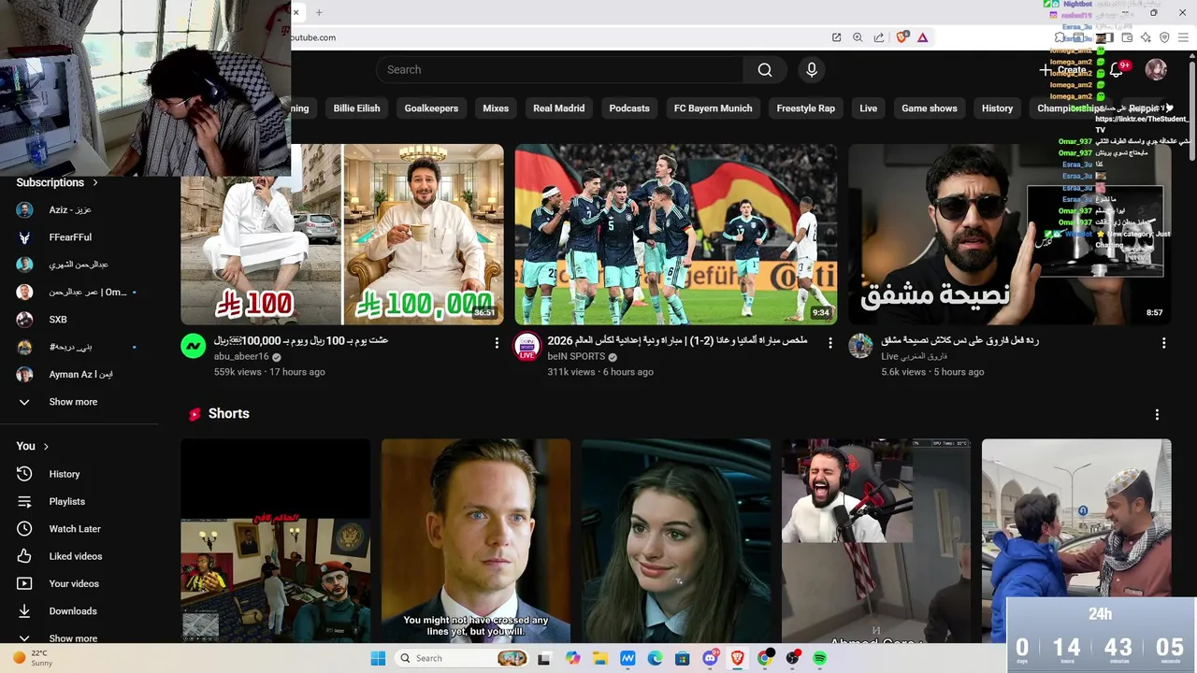
Task: Open the Shorts shelf three-dot menu
Action: tap(1157, 414)
